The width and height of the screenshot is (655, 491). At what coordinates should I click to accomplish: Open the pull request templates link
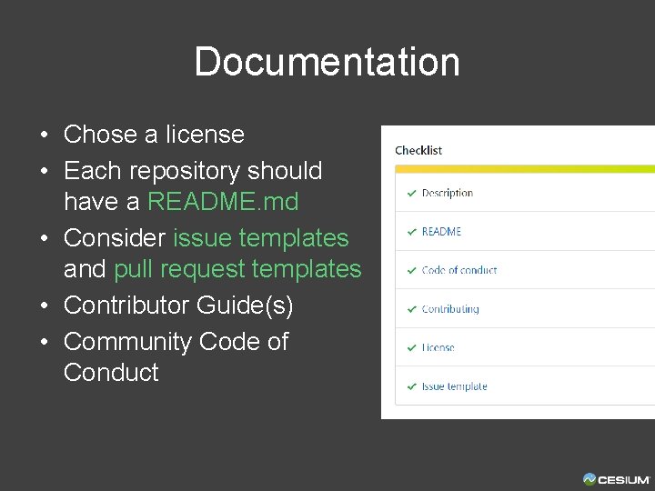[237, 269]
